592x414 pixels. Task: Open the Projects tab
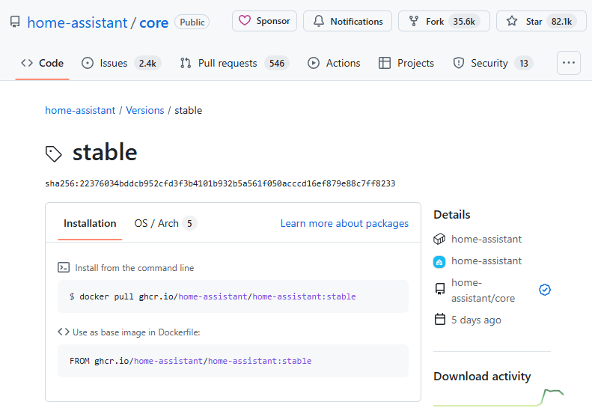pos(406,63)
